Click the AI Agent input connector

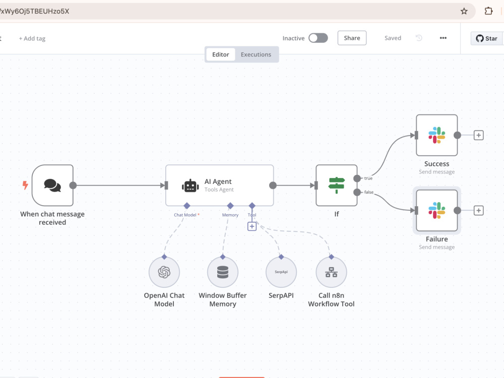point(166,185)
